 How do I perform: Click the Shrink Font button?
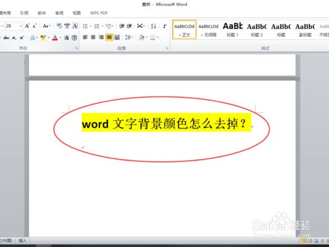(35, 26)
